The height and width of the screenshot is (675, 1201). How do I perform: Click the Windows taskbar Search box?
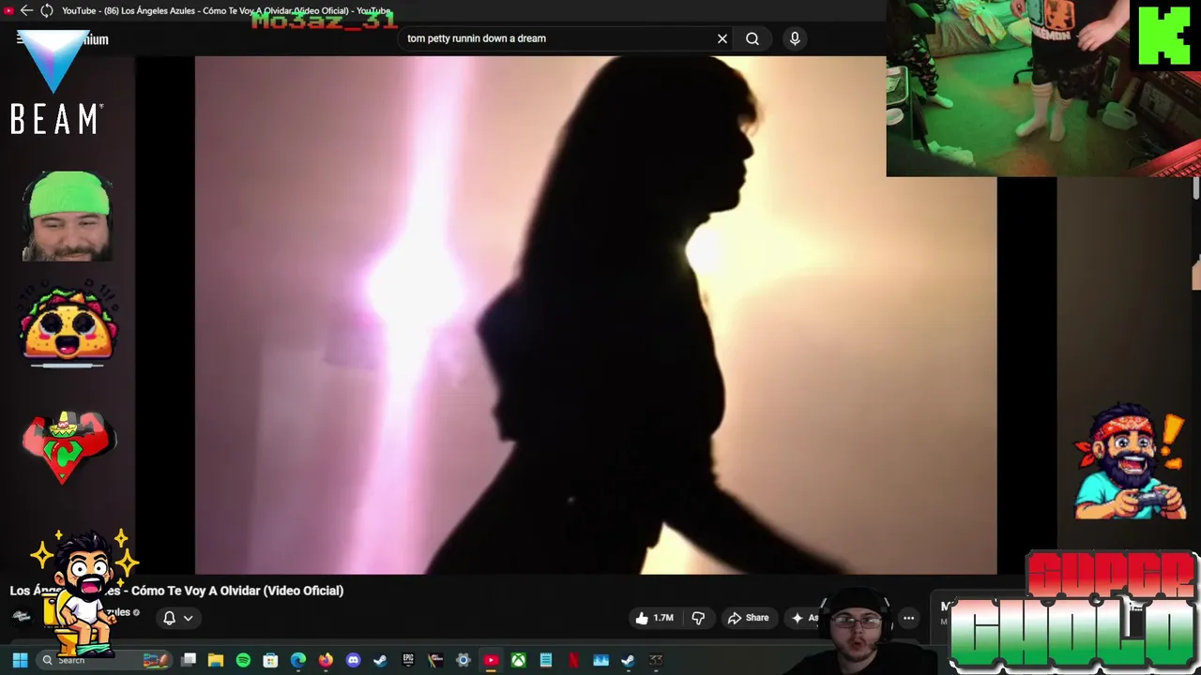(x=103, y=660)
